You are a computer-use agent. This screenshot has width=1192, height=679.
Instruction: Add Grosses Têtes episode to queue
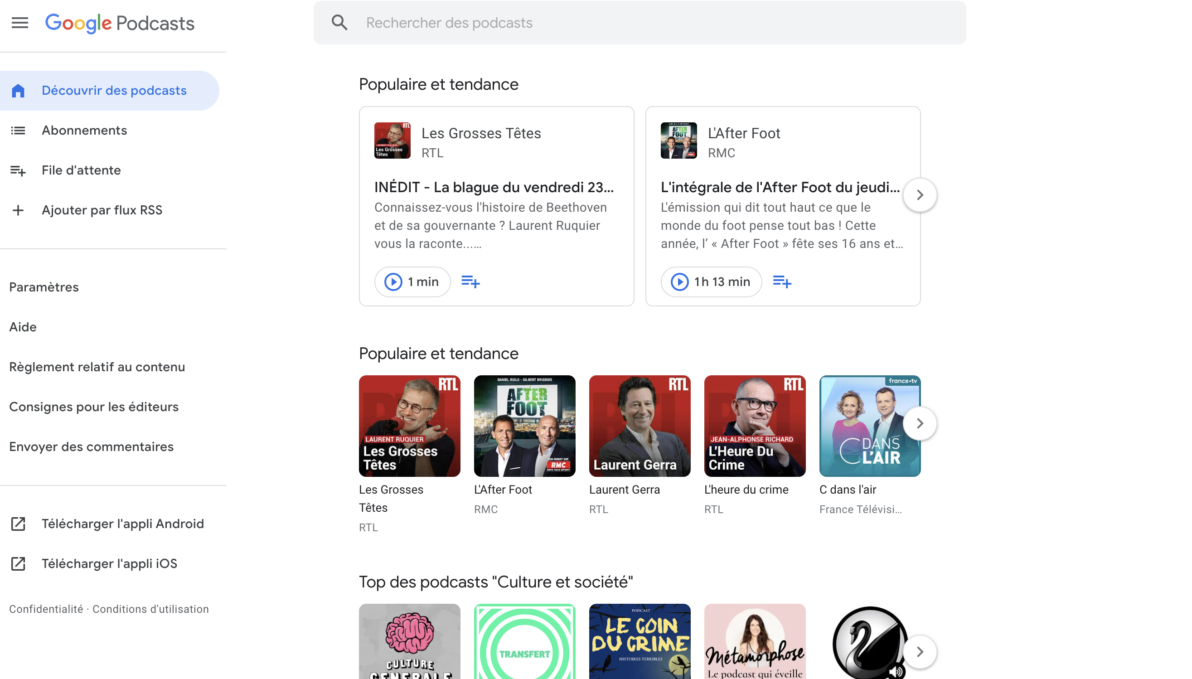point(470,281)
